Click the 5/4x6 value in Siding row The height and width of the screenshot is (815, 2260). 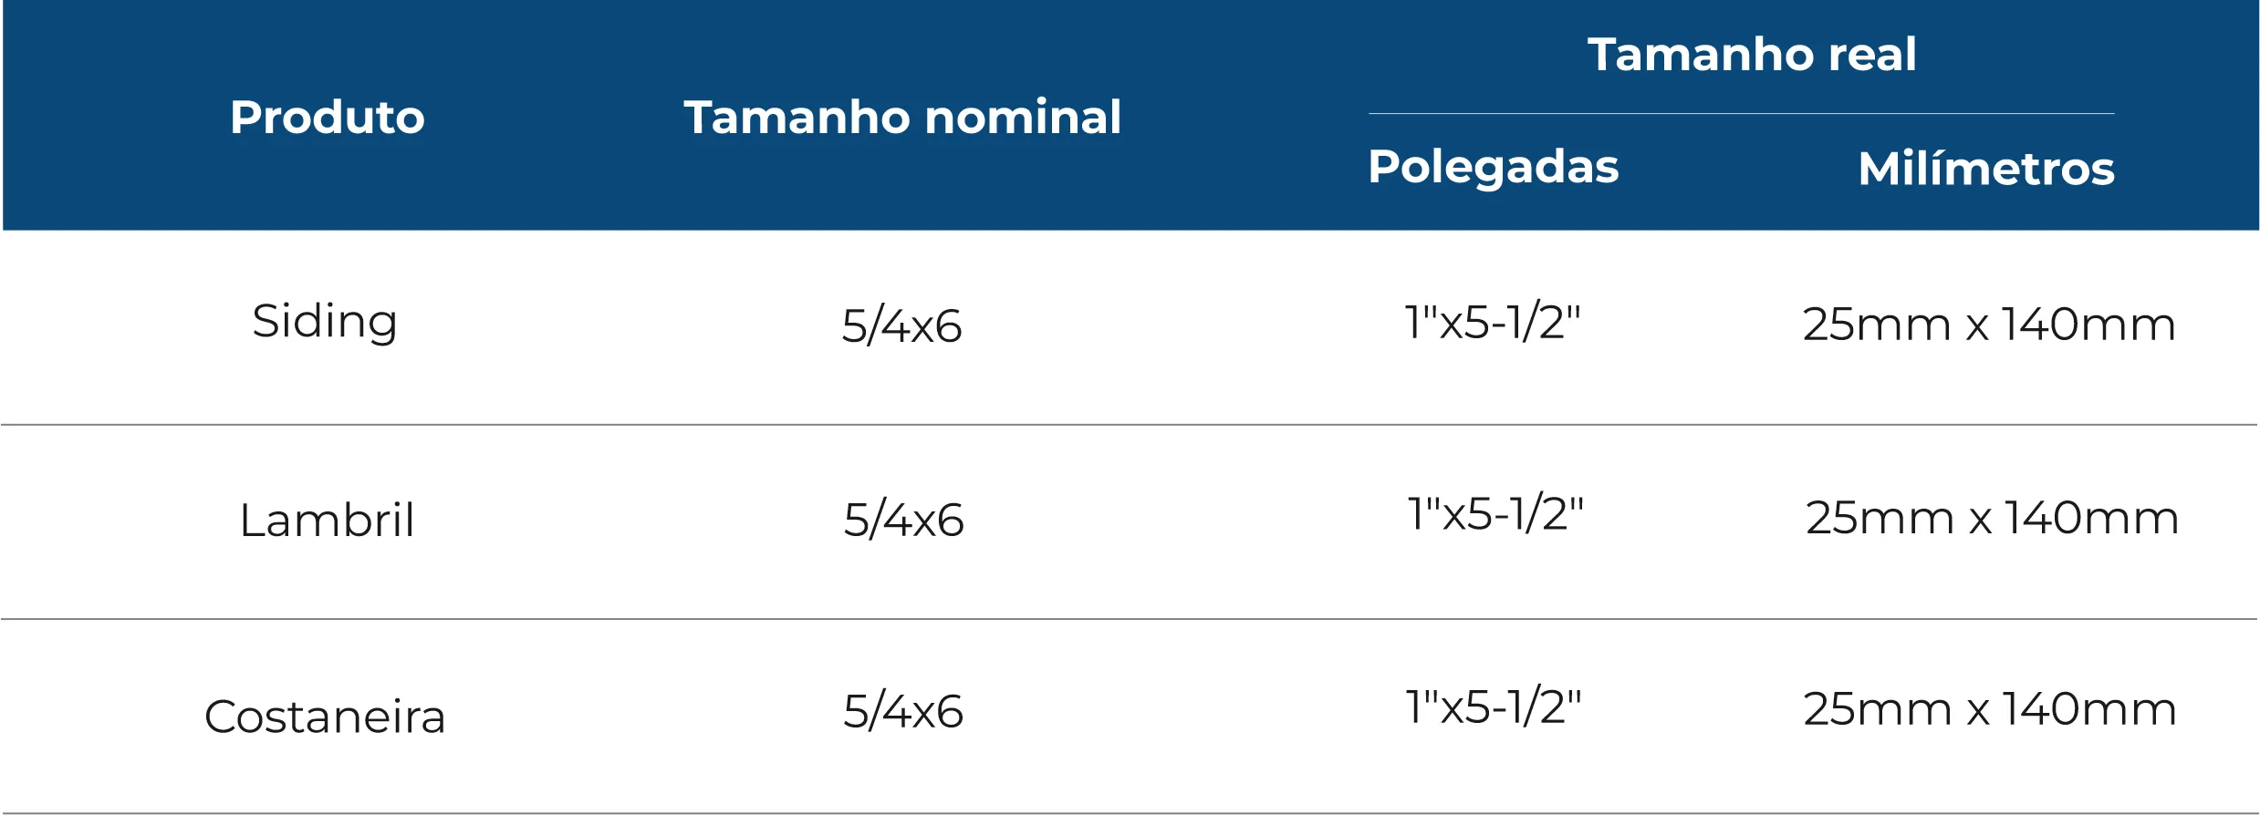[901, 326]
